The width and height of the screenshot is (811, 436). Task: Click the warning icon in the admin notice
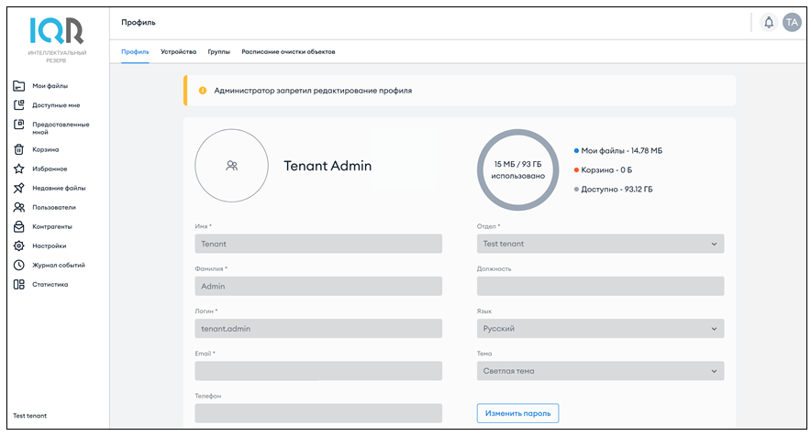pyautogui.click(x=203, y=91)
